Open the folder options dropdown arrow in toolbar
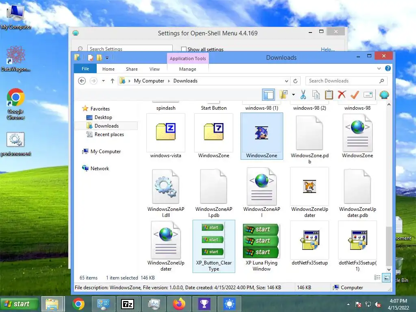 [293, 95]
